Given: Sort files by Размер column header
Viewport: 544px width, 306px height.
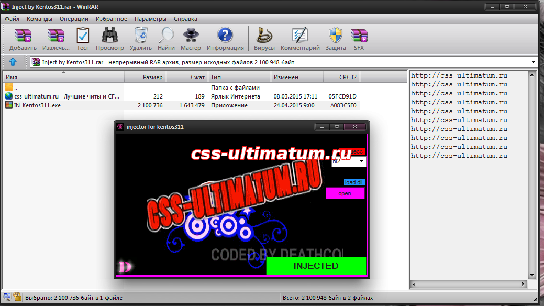Looking at the screenshot, I should coord(146,76).
